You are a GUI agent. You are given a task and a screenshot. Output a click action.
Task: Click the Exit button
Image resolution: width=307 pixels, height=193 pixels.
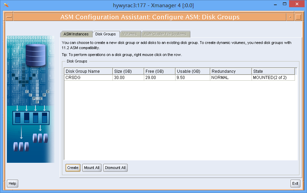coord(295,183)
